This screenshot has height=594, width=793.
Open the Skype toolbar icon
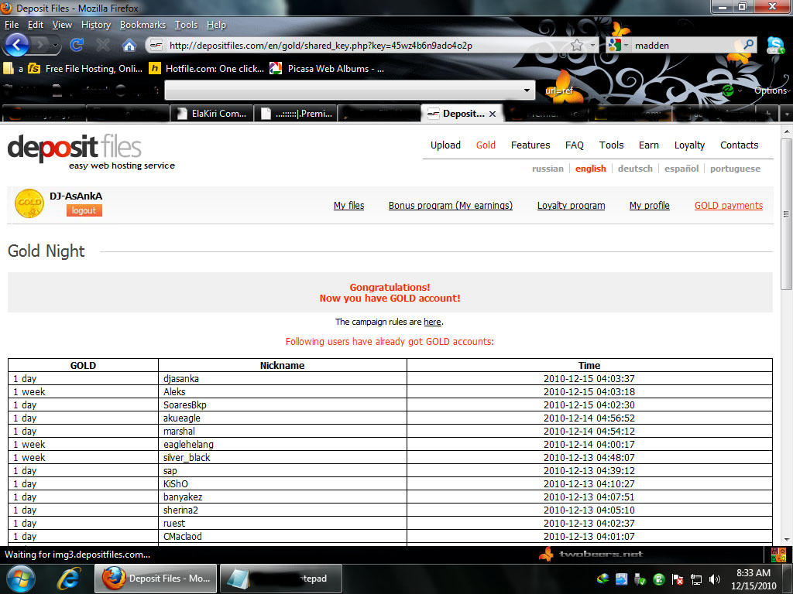(776, 46)
